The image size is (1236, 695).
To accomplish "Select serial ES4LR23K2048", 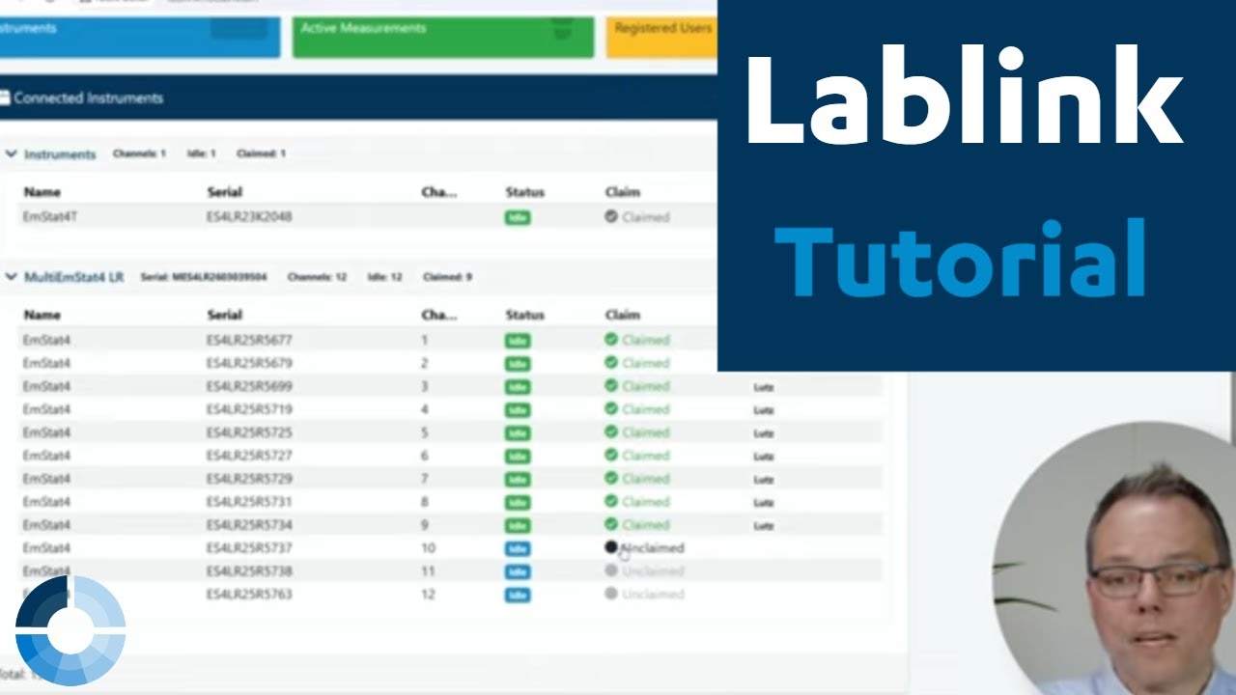I will click(249, 217).
